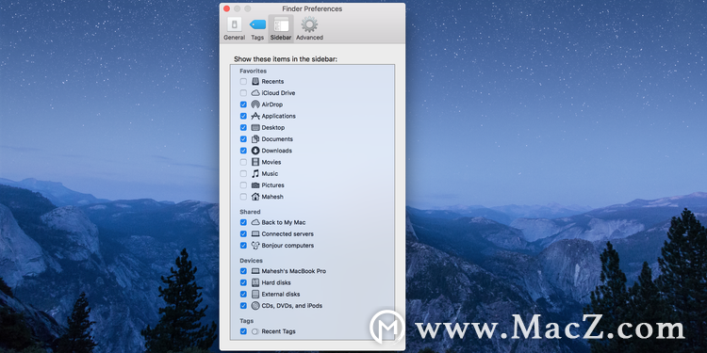Viewport: 707px width, 353px height.
Task: Disable the Back to My Mac checkbox
Action: click(x=243, y=222)
